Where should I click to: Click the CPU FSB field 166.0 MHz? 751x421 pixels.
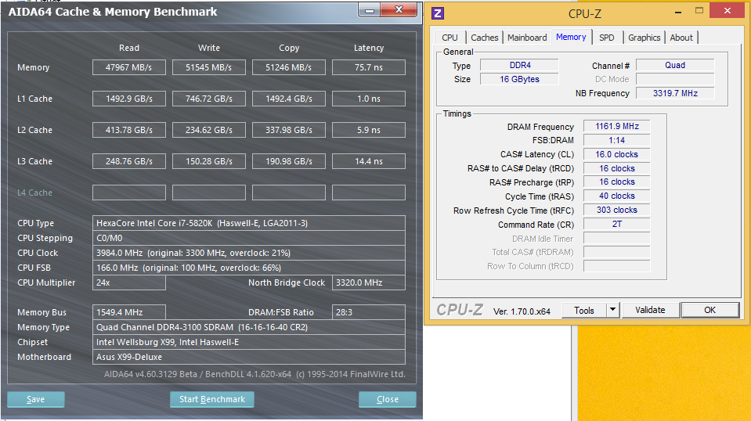point(248,268)
